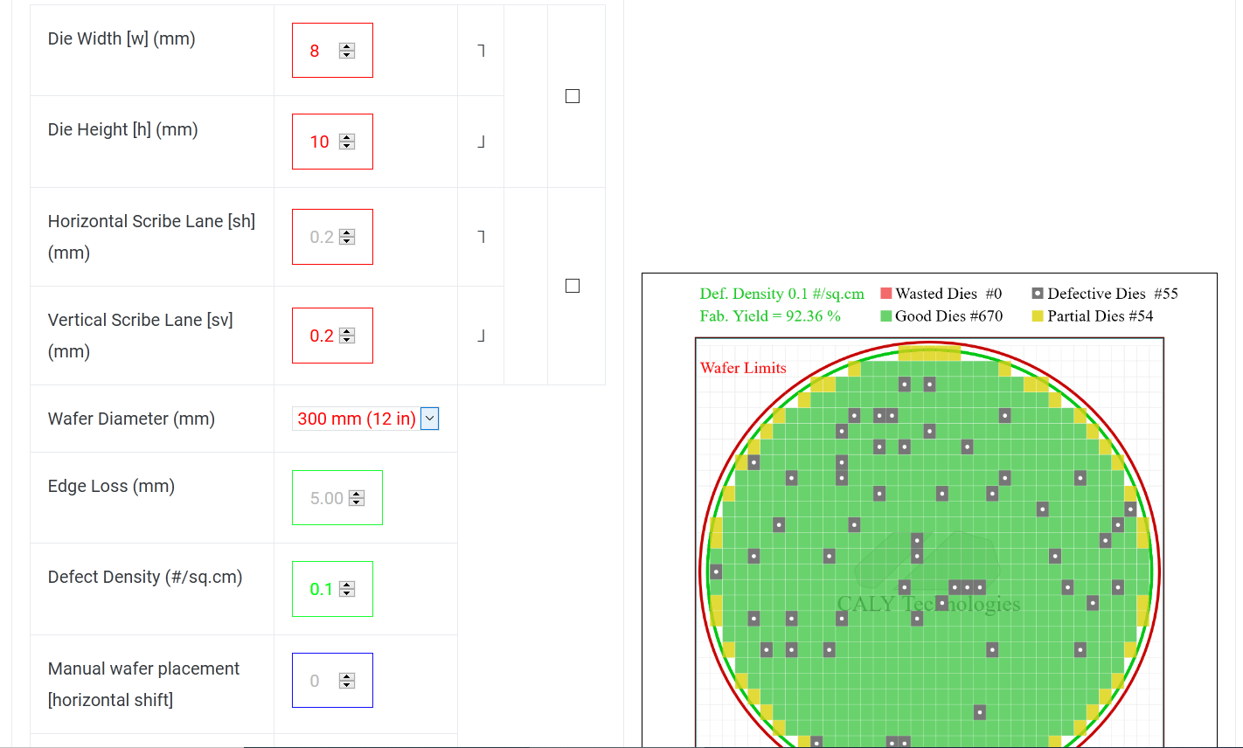Click the Manual wafer placement horizontal shift field

point(332,681)
